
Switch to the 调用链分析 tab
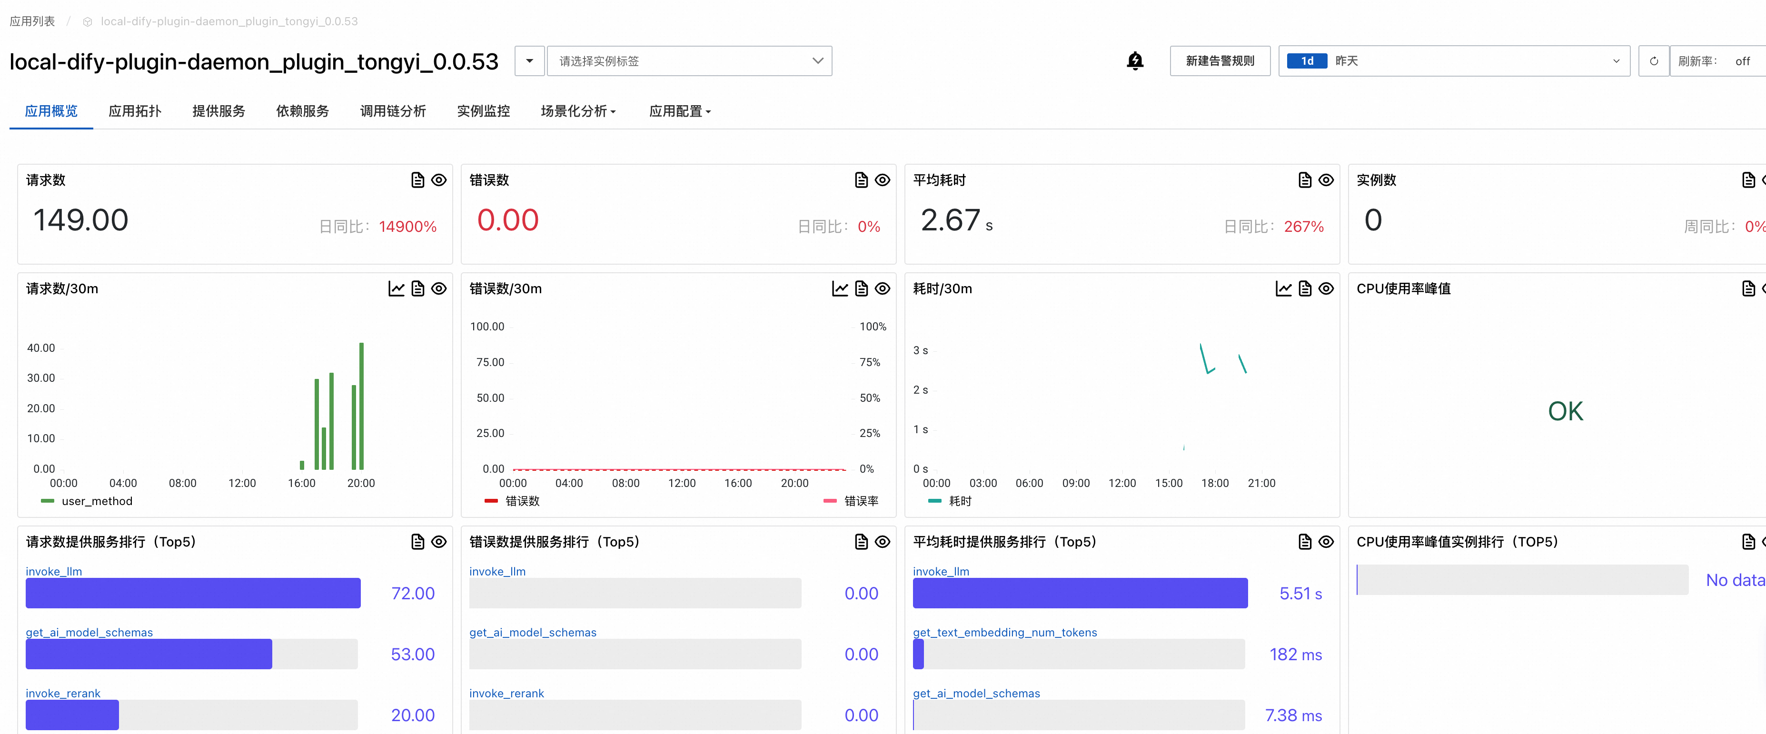click(x=393, y=111)
